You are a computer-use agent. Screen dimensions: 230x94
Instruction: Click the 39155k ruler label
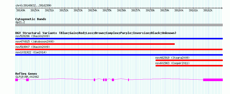(107, 11)
